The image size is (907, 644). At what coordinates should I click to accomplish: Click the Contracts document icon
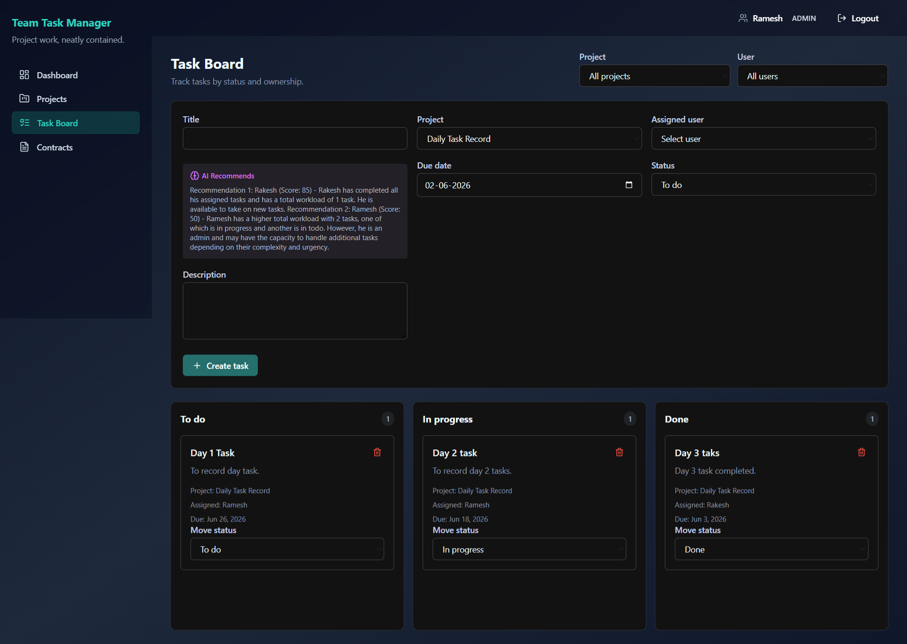24,147
